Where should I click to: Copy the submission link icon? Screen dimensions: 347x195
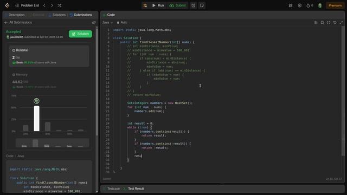[94, 23]
